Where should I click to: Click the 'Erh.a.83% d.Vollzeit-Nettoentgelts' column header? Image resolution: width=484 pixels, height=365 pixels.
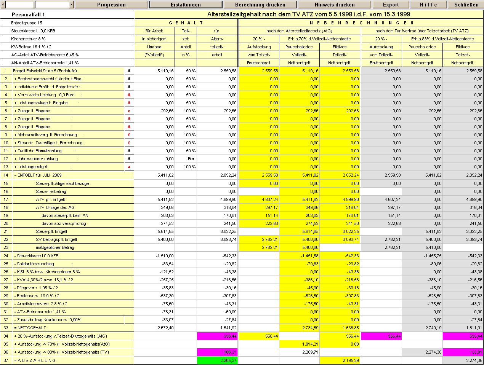click(x=442, y=39)
